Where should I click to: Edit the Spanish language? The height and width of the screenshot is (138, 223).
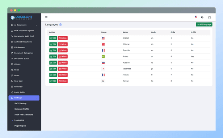click(53, 50)
